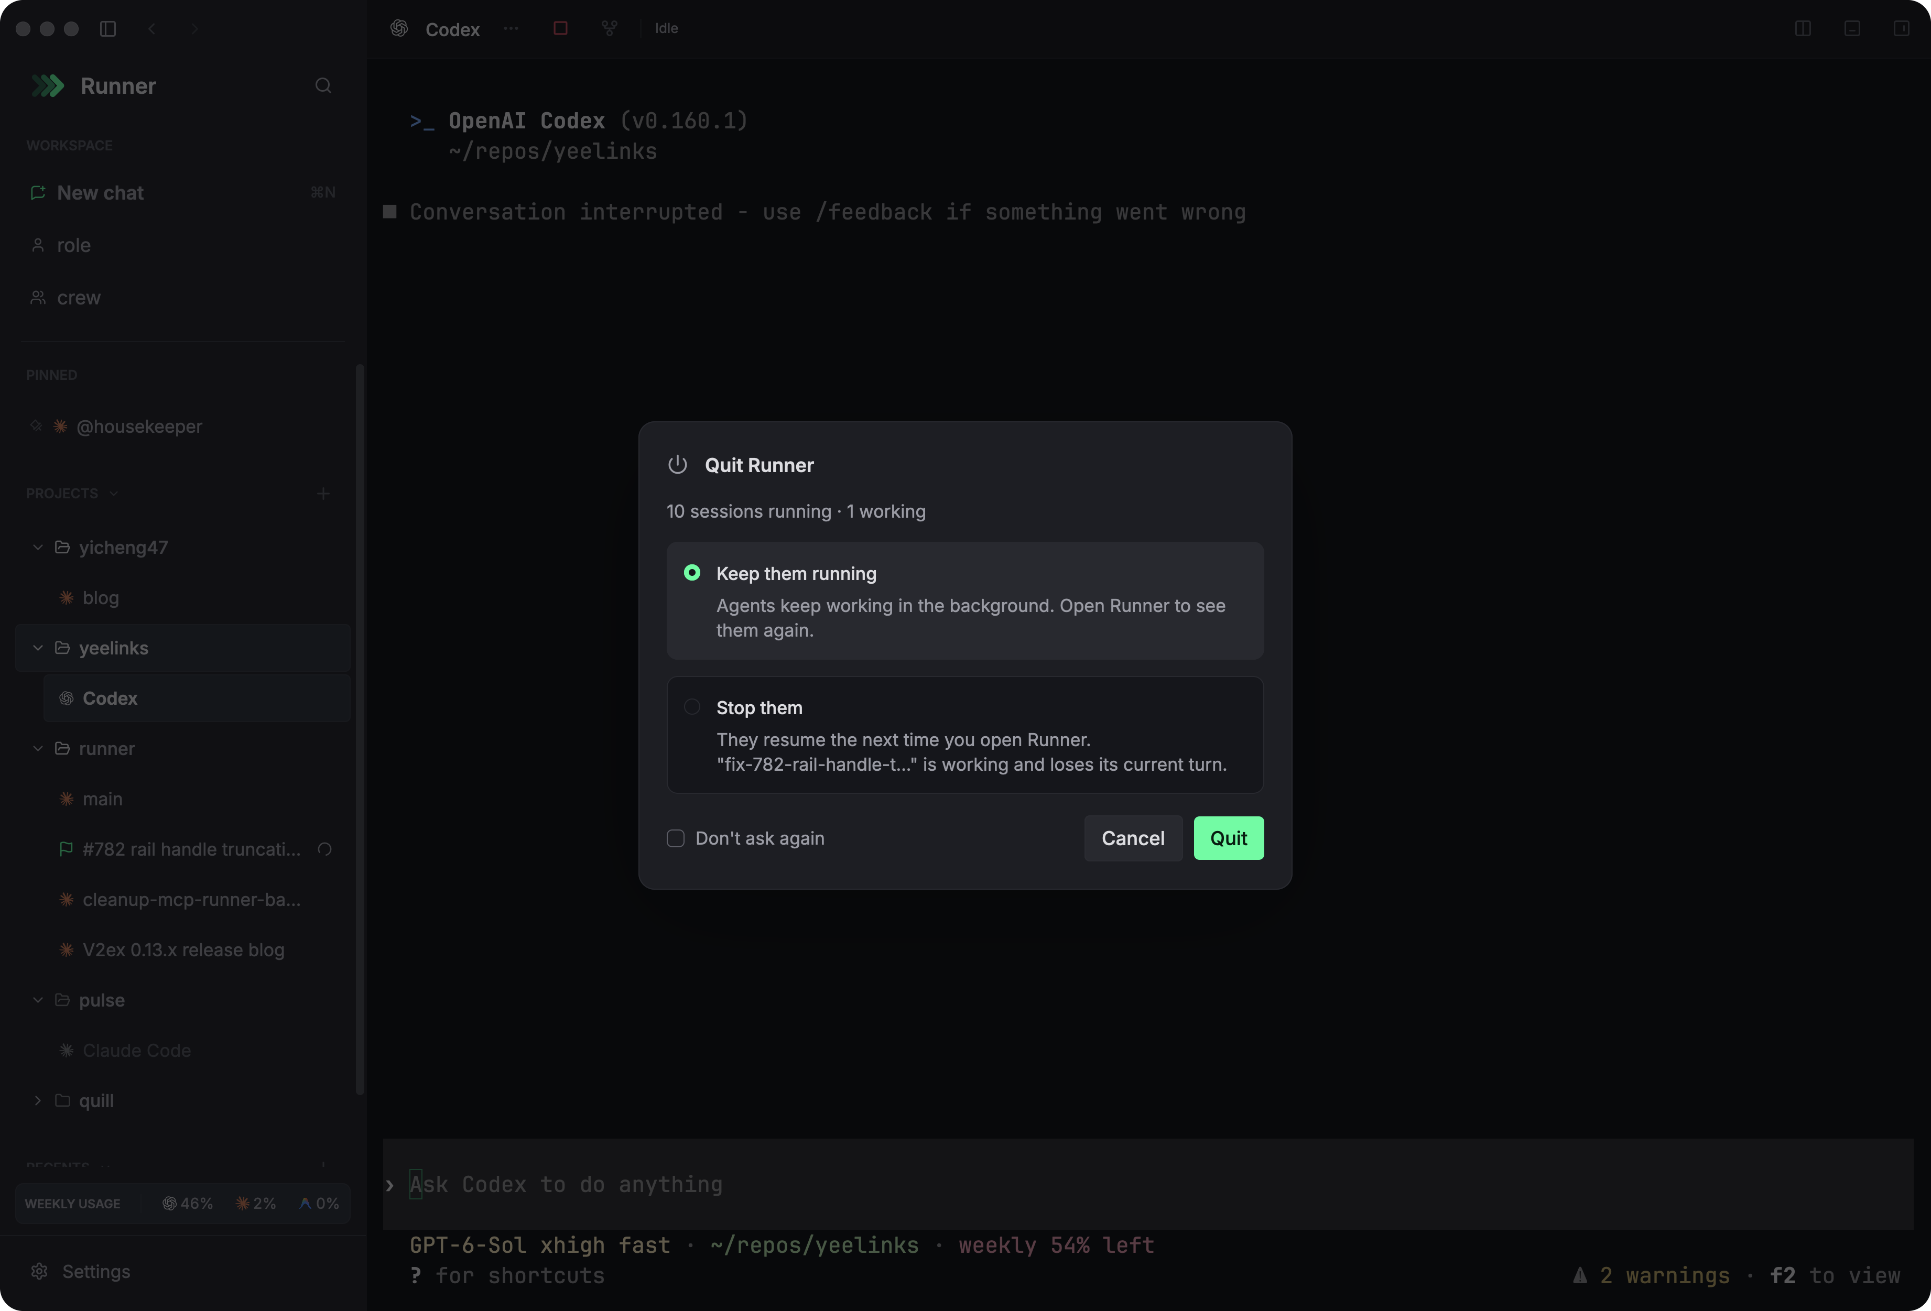Image resolution: width=1931 pixels, height=1311 pixels.
Task: Click the right panel layout icon
Action: (x=1901, y=29)
